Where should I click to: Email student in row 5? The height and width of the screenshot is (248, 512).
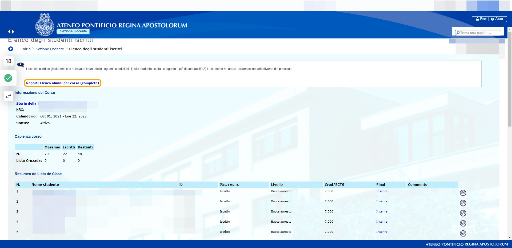pos(463,233)
